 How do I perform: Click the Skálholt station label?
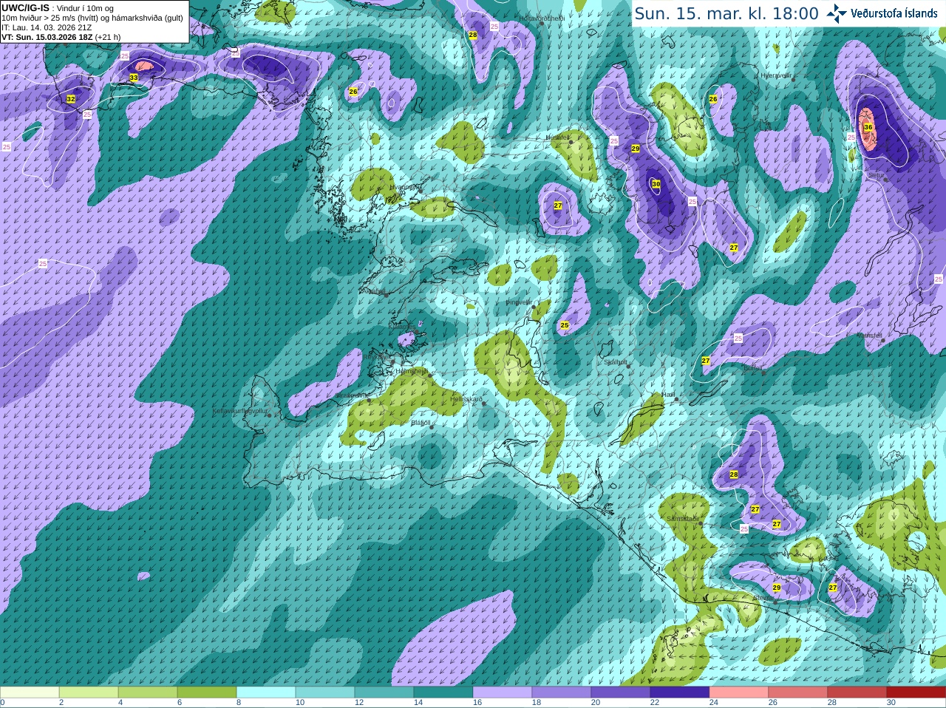(616, 362)
